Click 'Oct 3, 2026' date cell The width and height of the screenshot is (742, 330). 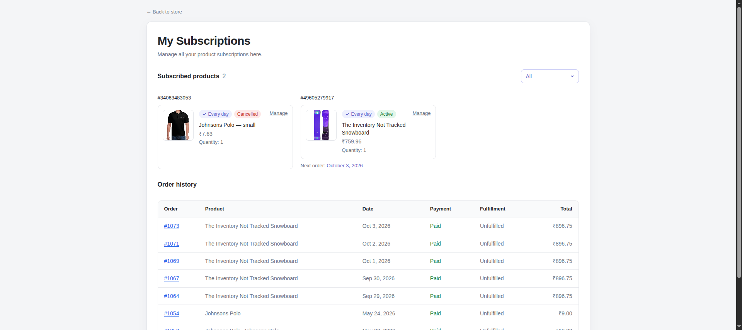(376, 226)
